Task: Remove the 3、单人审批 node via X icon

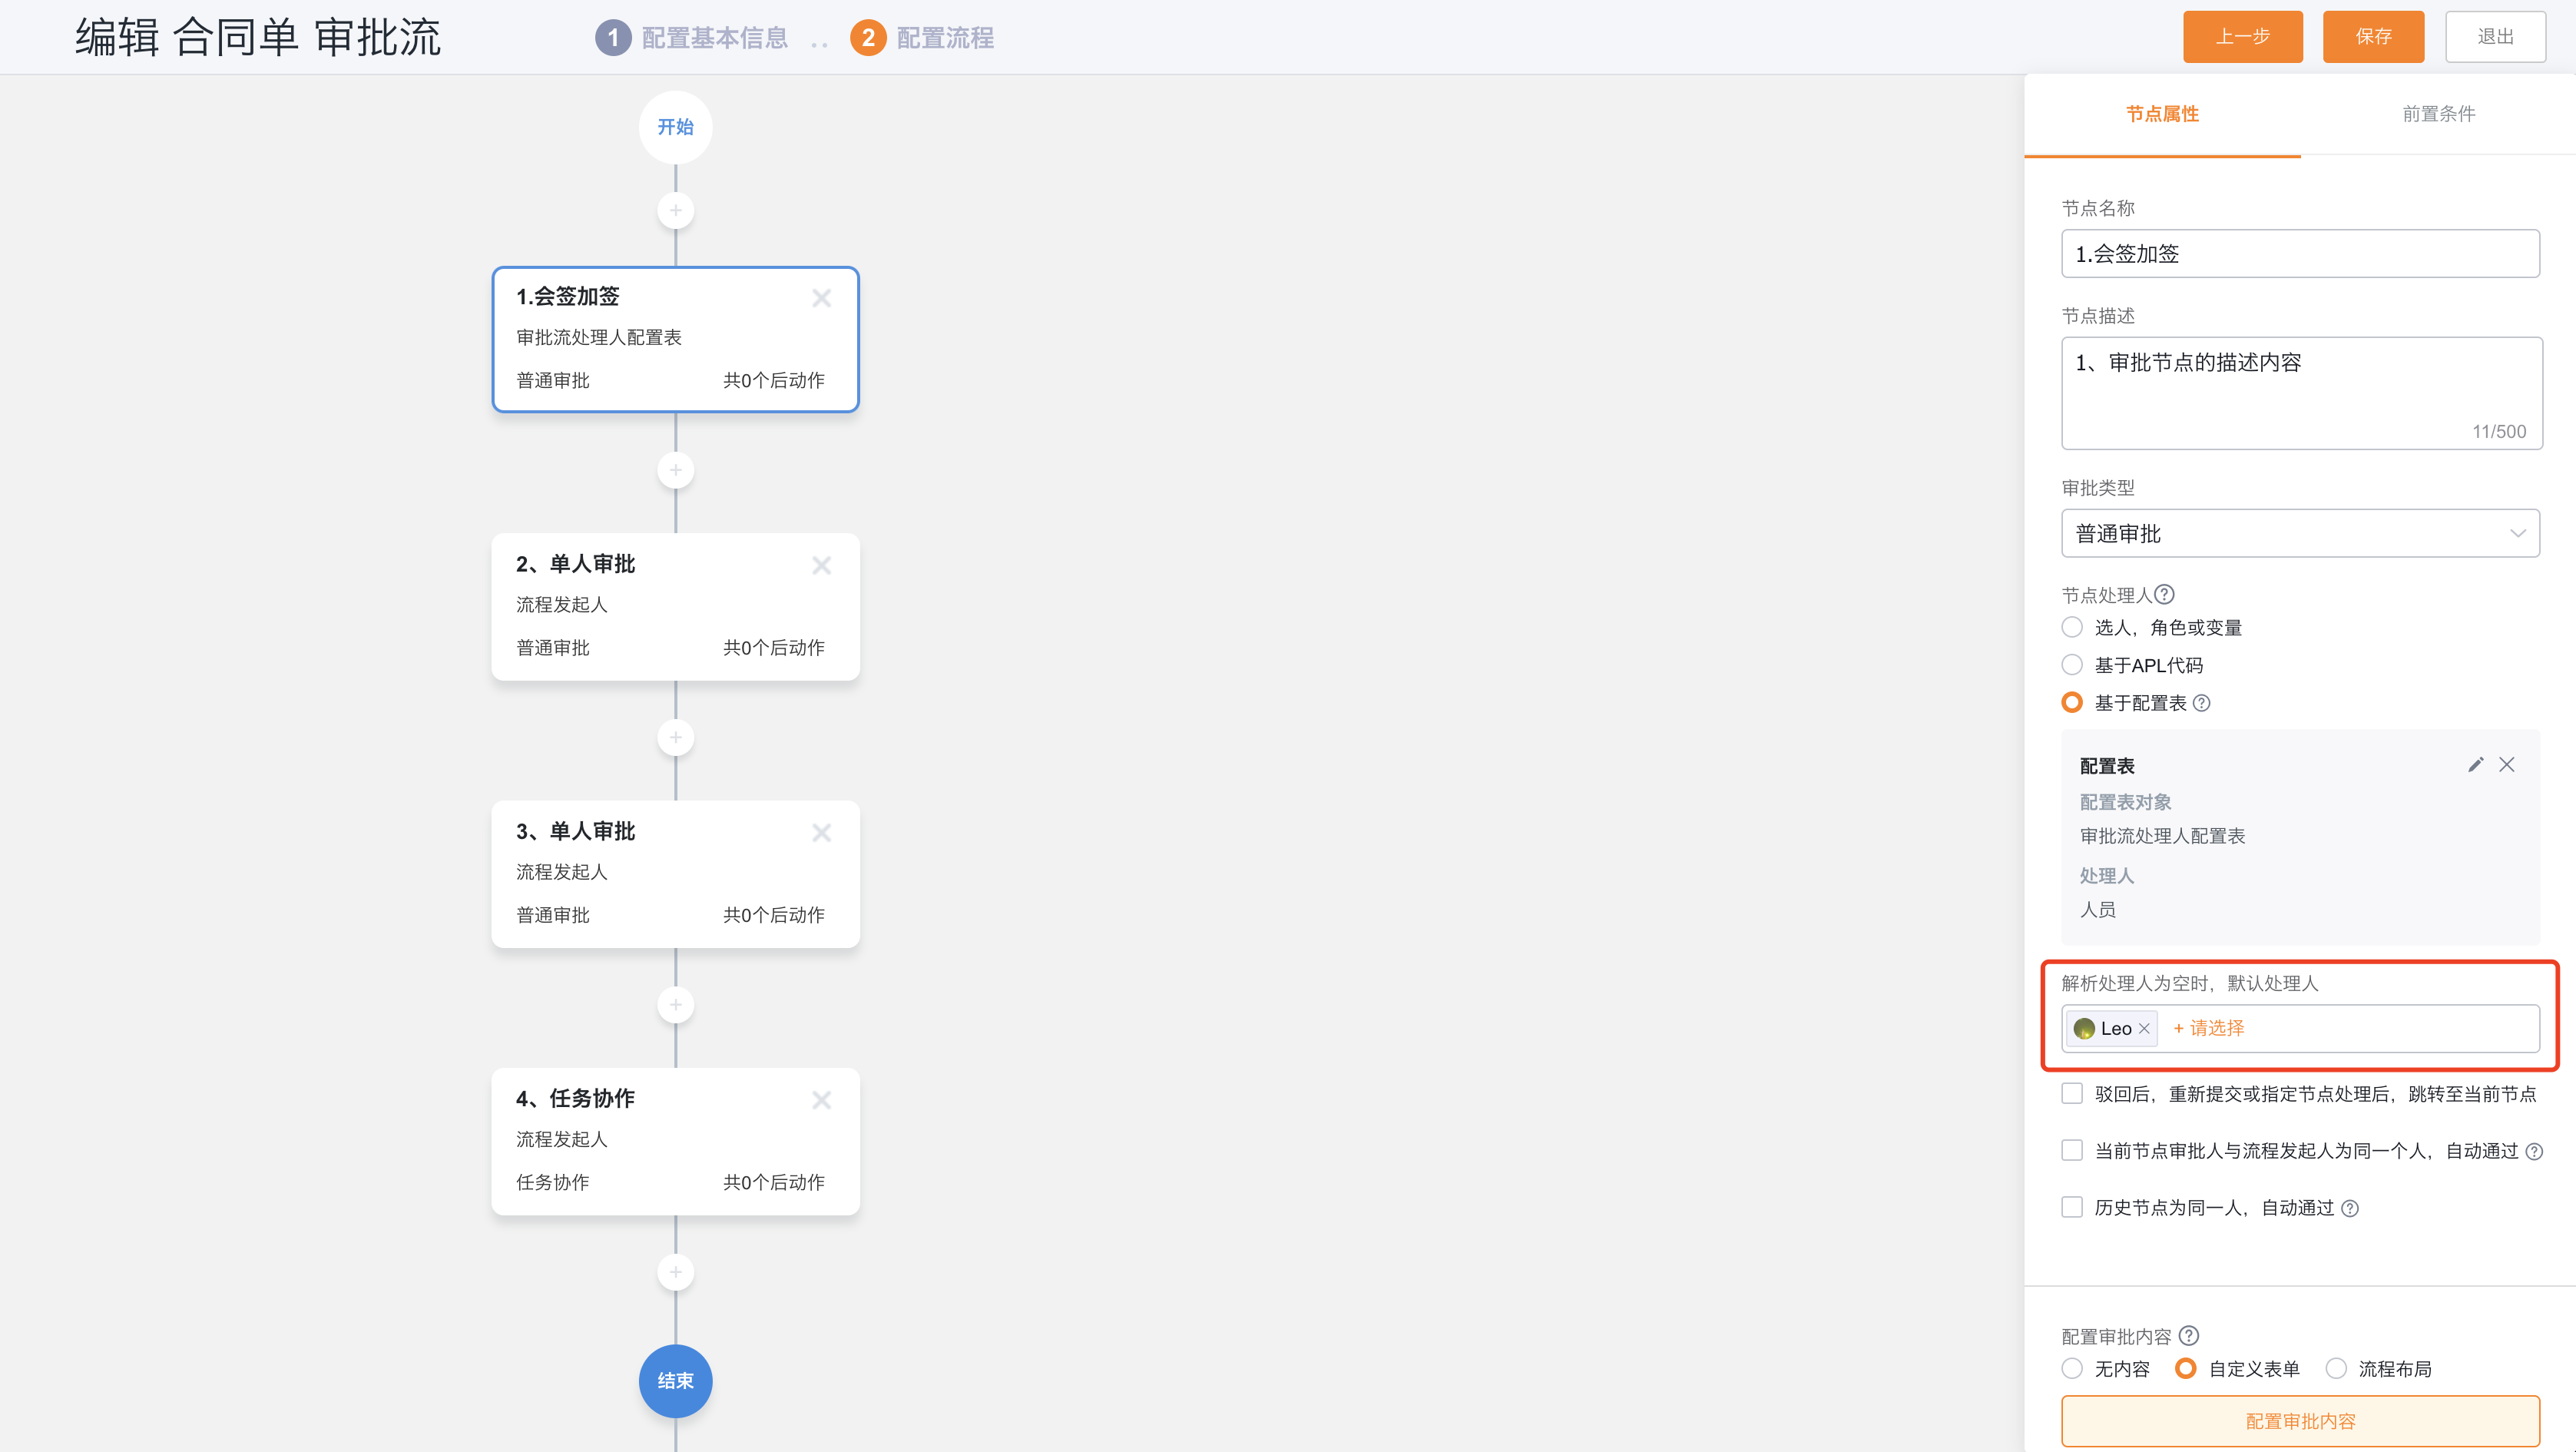Action: pos(821,832)
